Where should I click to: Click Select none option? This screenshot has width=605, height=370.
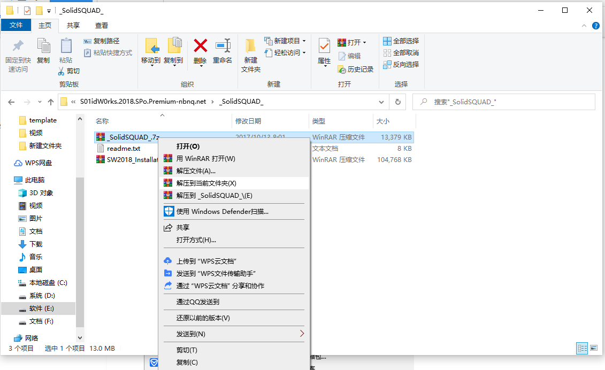pos(401,52)
